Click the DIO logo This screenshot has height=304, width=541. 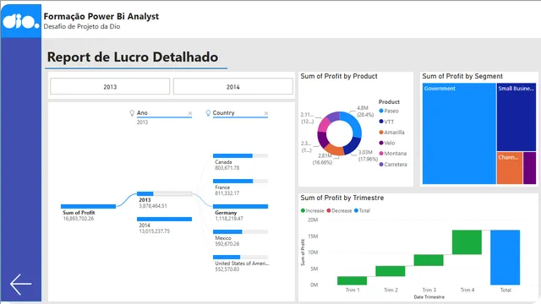(21, 21)
